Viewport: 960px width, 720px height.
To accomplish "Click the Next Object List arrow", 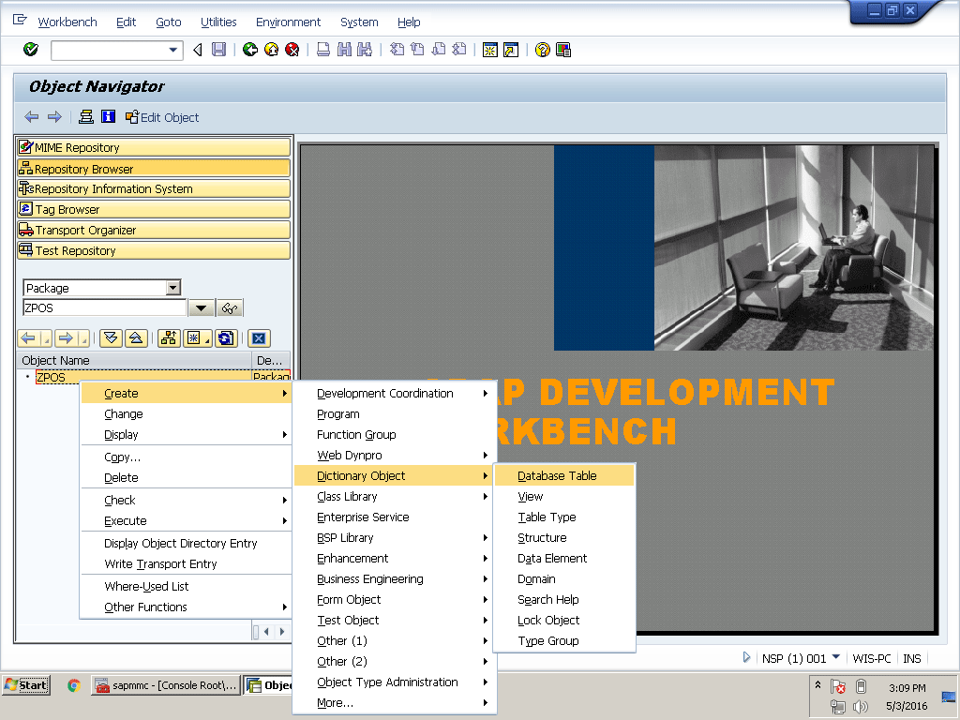I will (67, 337).
